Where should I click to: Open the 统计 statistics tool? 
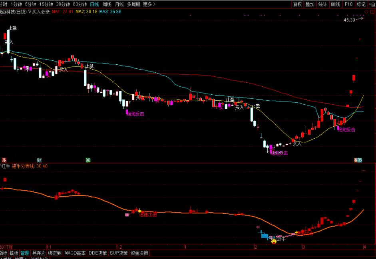click(322, 4)
